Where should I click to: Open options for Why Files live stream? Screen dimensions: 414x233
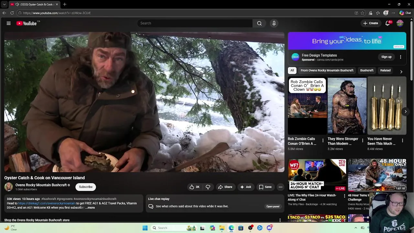click(344, 196)
